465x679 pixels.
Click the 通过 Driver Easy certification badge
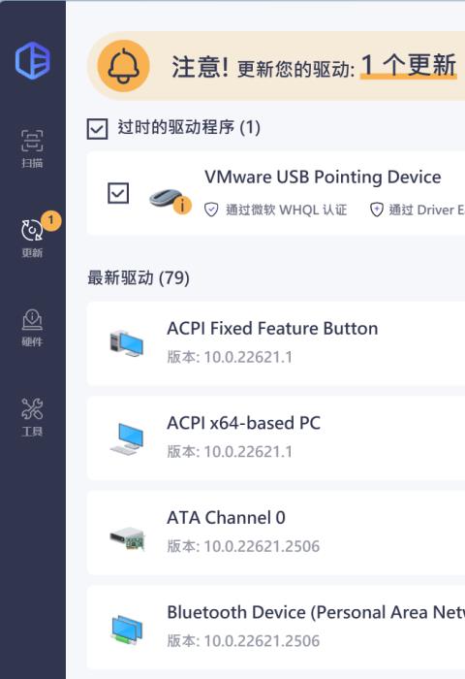click(418, 210)
